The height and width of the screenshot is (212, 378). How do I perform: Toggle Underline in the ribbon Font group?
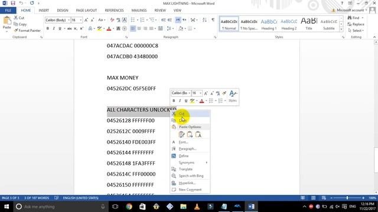pyautogui.click(x=60, y=29)
